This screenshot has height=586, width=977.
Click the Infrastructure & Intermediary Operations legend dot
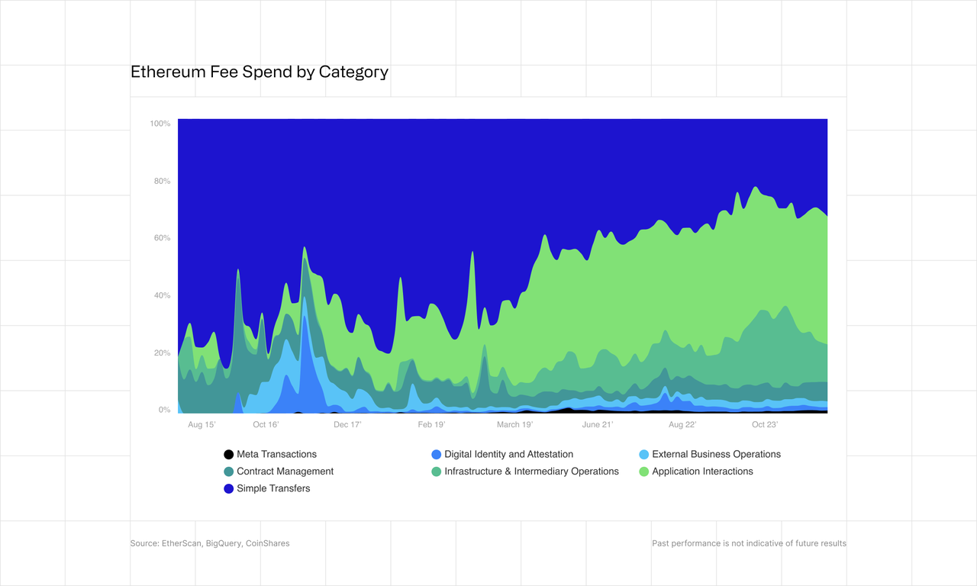[x=436, y=472]
